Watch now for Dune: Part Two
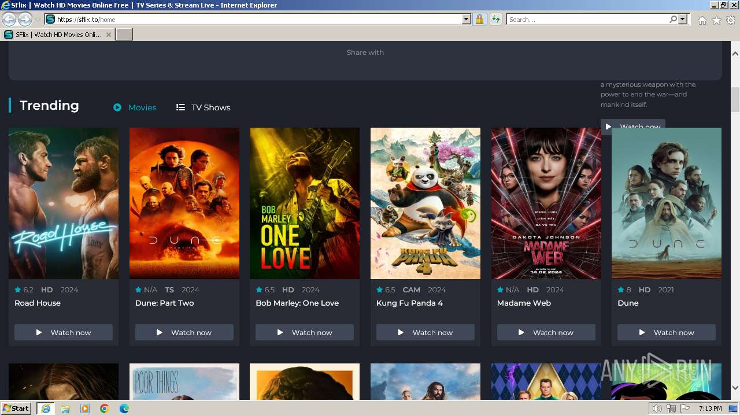Viewport: 740px width, 416px height. pos(184,332)
